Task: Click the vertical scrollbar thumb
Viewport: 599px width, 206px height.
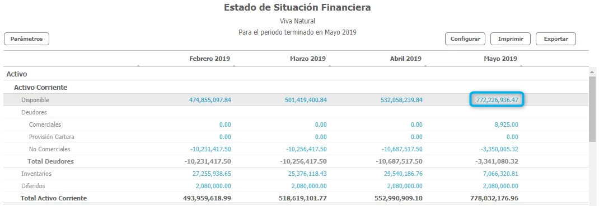Action: (x=592, y=108)
